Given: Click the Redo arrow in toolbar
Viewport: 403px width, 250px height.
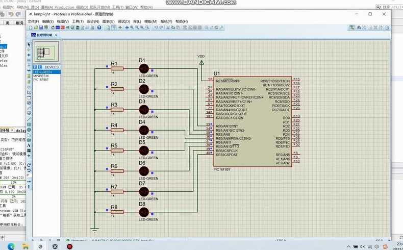Looking at the screenshot, I should pyautogui.click(x=161, y=28).
